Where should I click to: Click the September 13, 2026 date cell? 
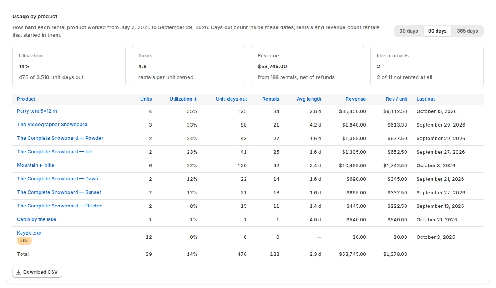click(x=440, y=206)
